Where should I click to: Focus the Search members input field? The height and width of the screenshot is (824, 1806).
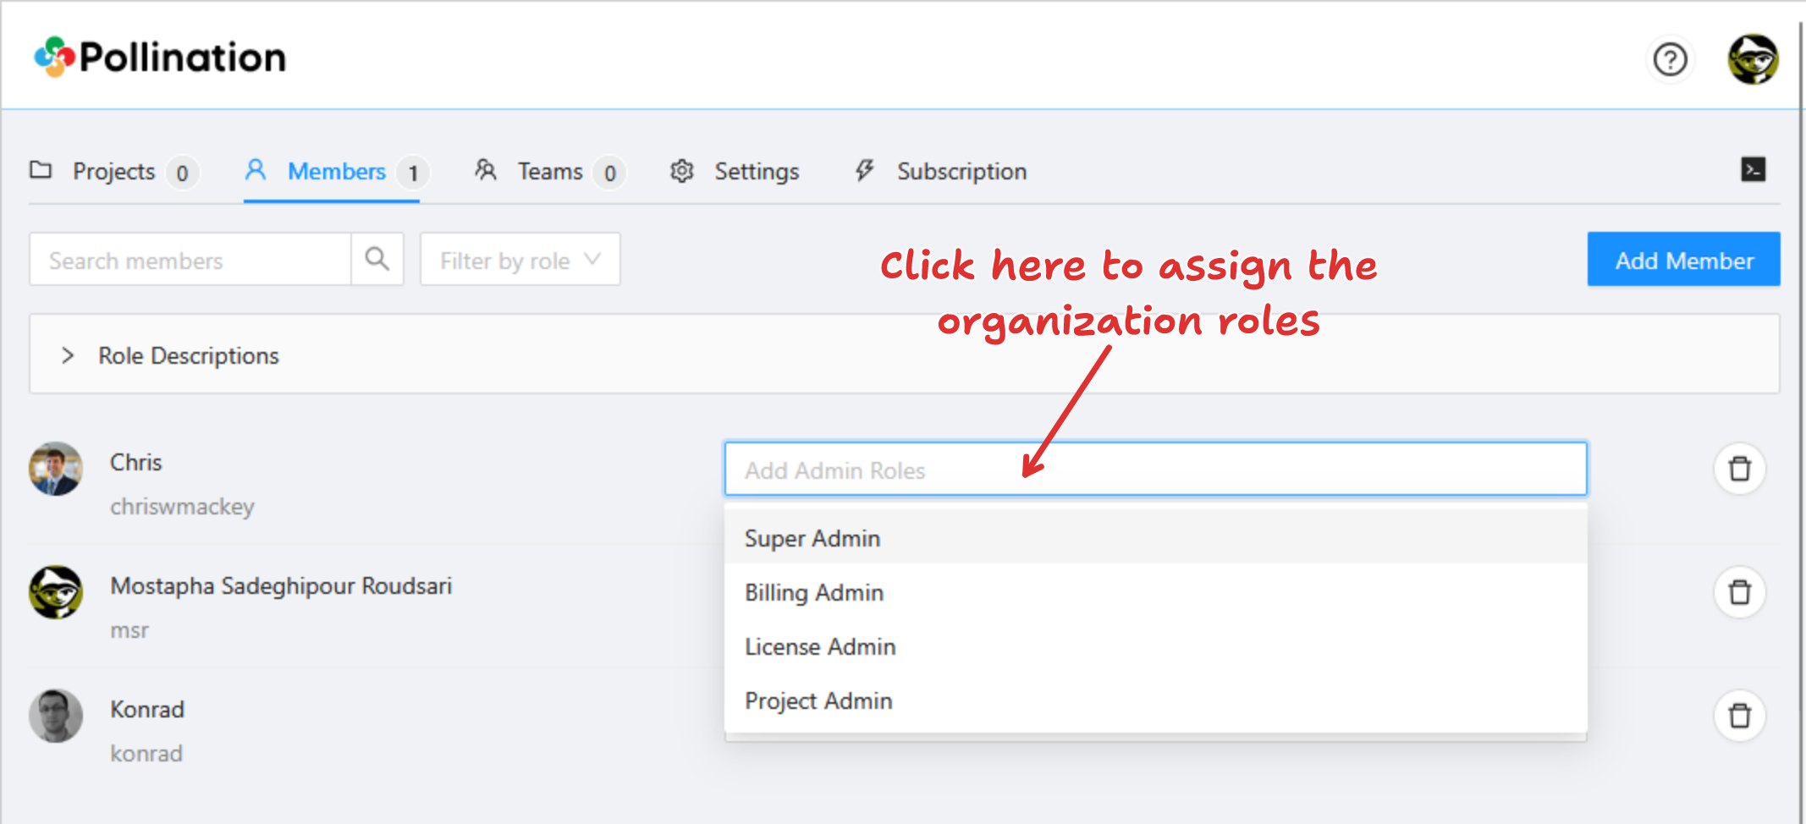pos(190,260)
